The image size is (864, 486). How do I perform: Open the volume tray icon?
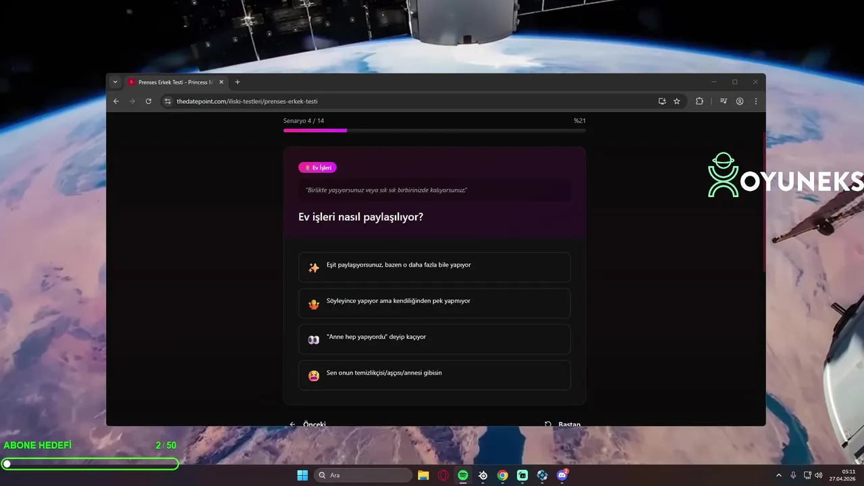tap(818, 475)
